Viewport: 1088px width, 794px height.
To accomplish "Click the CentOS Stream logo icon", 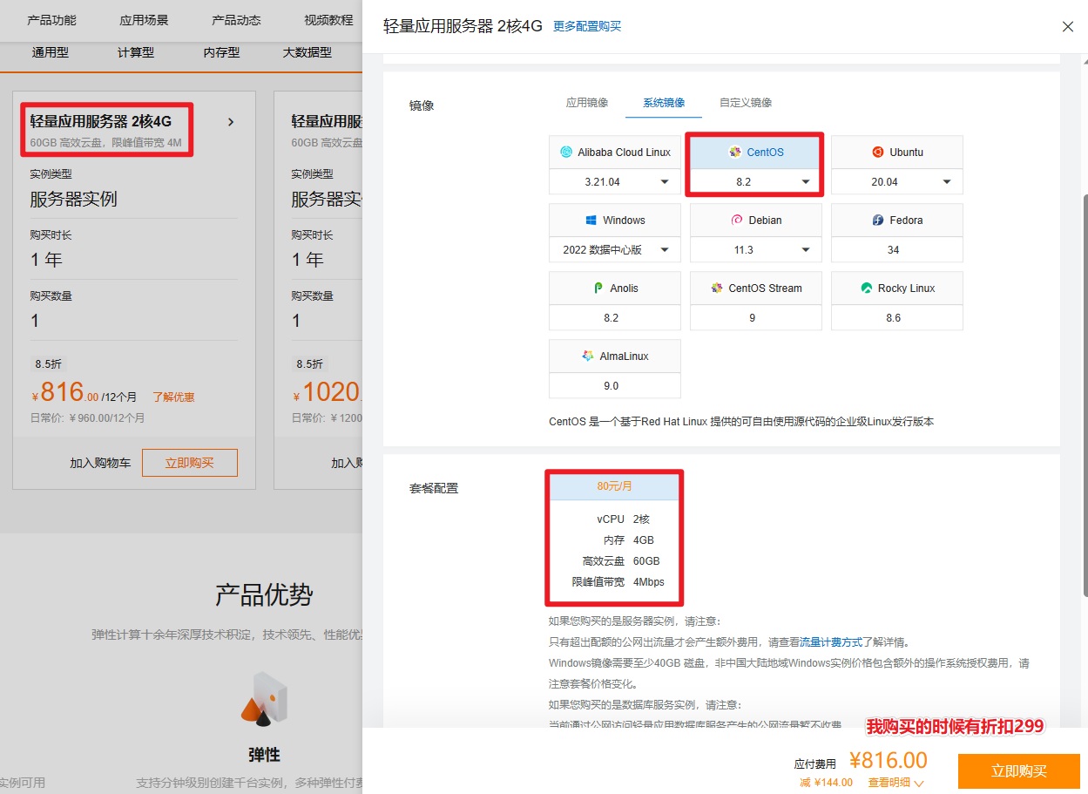I will (716, 288).
